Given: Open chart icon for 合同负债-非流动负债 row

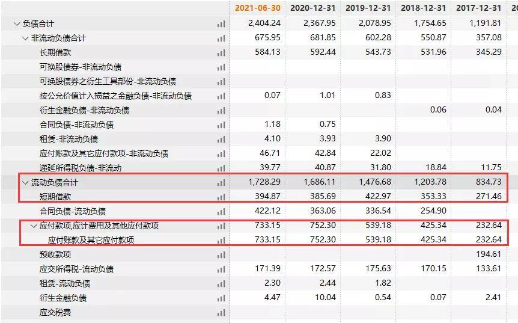Looking at the screenshot, I should pyautogui.click(x=221, y=125).
